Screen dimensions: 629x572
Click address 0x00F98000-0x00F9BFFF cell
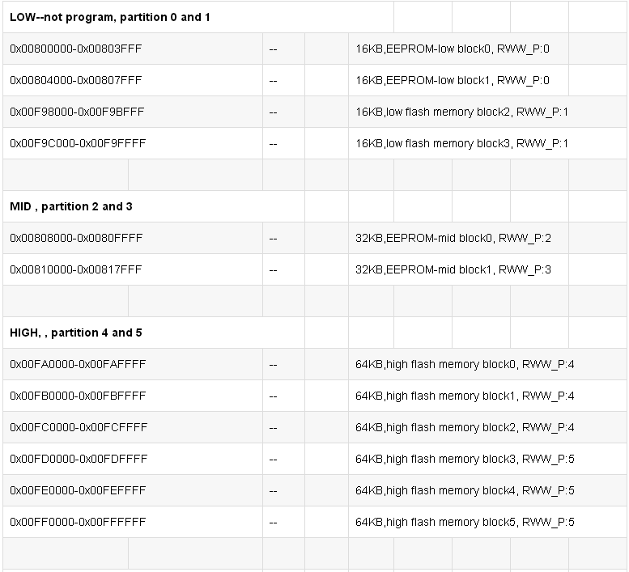(x=77, y=112)
